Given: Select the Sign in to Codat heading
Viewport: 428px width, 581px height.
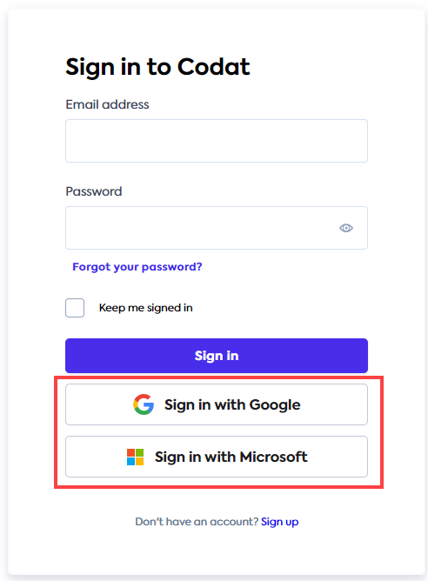Looking at the screenshot, I should coord(157,67).
